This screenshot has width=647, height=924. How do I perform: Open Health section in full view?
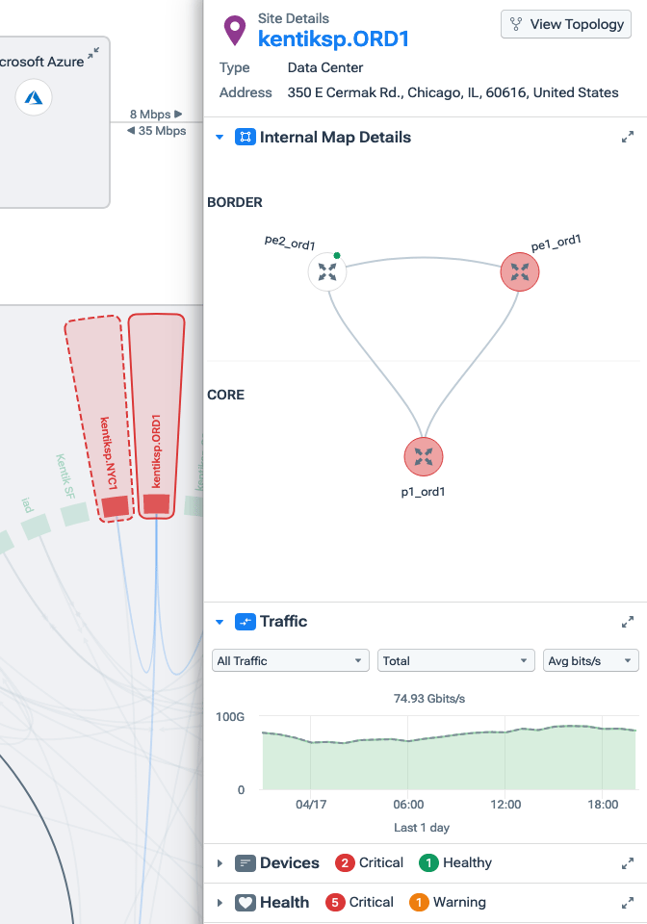[628, 903]
